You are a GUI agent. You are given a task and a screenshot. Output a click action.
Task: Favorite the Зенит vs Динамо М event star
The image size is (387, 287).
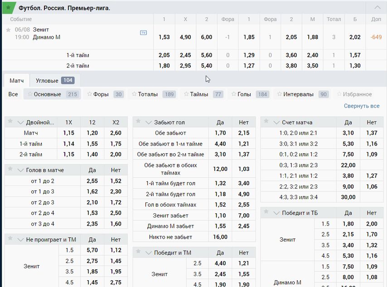point(8,30)
